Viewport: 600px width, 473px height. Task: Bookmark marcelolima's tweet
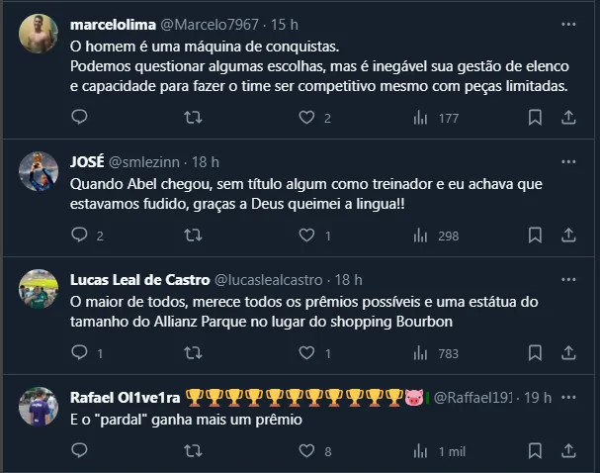coord(535,118)
